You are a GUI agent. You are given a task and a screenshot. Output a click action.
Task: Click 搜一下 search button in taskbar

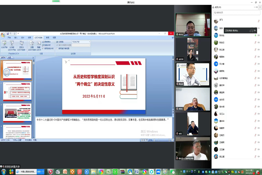coord(40,172)
